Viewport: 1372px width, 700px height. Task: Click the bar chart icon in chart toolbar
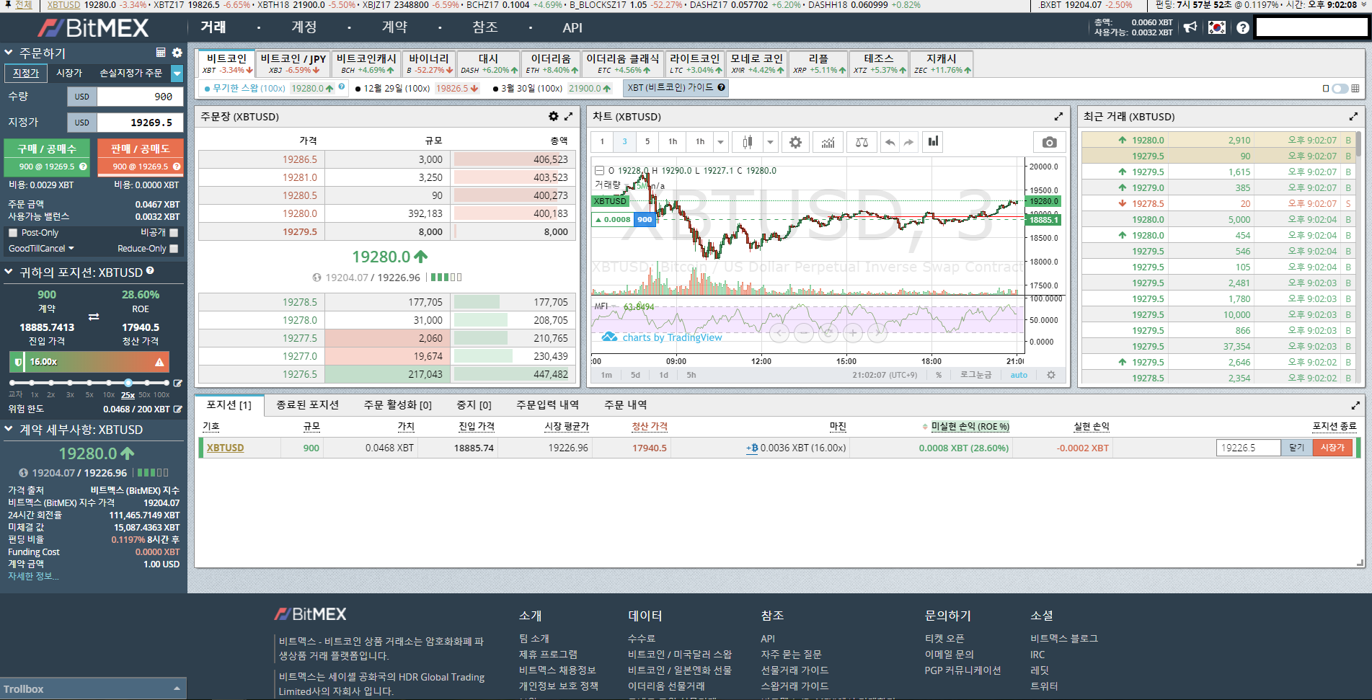(933, 141)
